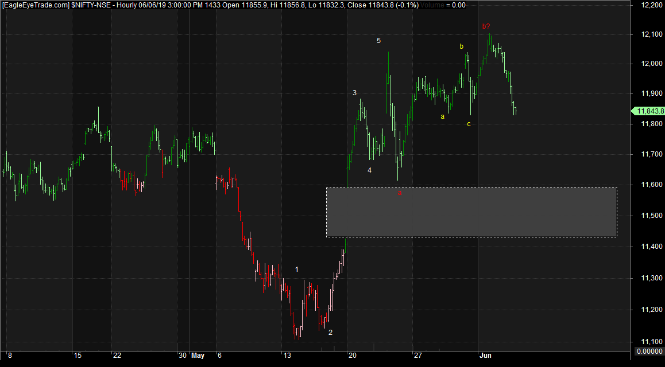Select the red wave label 'a' above the rectangle
Screen dimensions: 665x367
400,193
